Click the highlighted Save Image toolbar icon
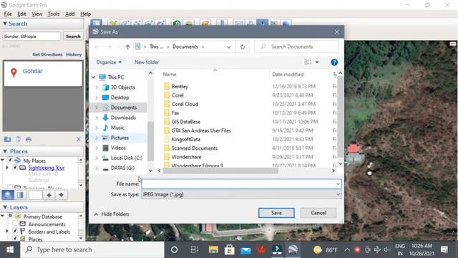Image resolution: width=458 pixels, height=258 pixels. click(x=263, y=23)
